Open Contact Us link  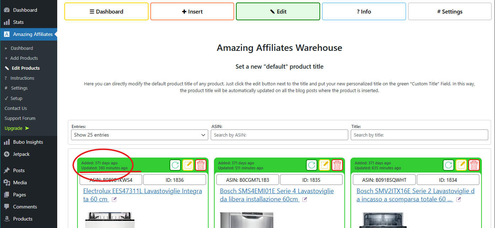[16, 108]
